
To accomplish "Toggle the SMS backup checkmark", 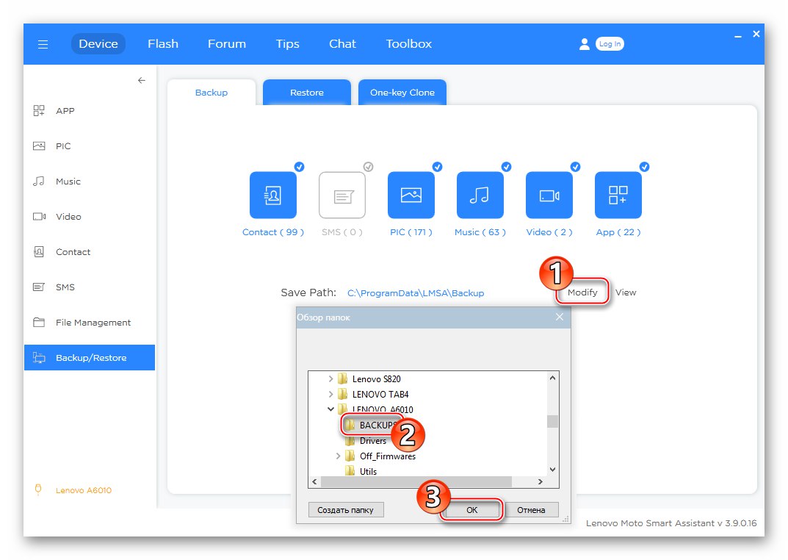I will [x=369, y=167].
